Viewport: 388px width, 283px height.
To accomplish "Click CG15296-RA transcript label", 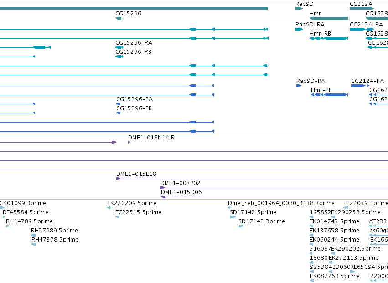I will coord(134,43).
